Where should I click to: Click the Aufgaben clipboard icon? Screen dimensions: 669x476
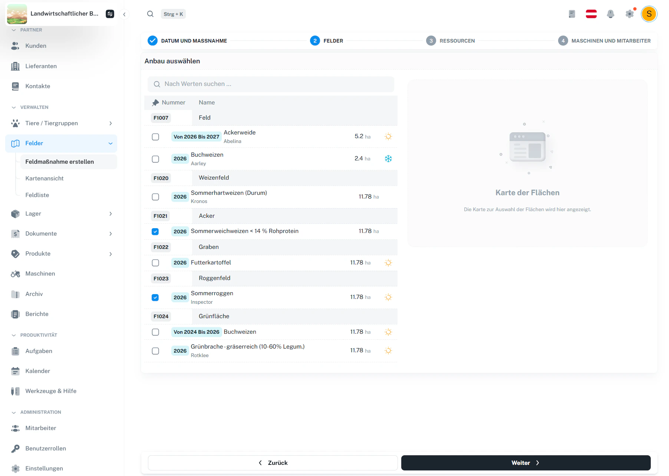pos(15,351)
